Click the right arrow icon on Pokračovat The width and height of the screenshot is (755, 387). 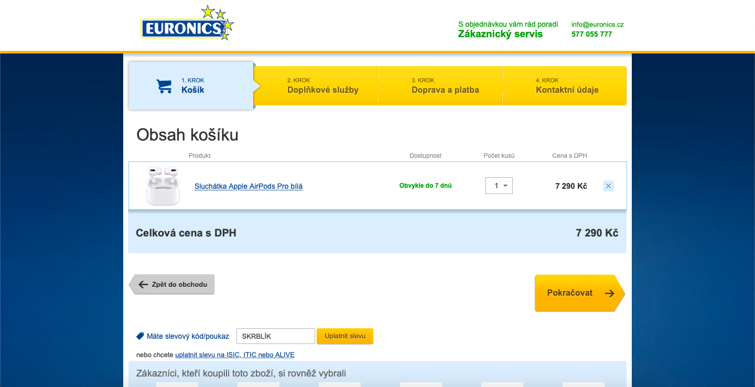tap(609, 293)
